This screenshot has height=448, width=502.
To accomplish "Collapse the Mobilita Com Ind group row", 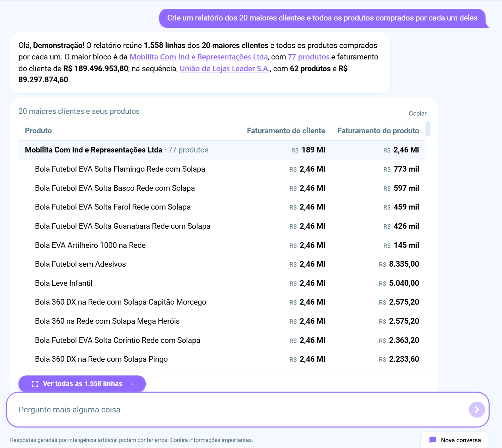I will (222, 150).
